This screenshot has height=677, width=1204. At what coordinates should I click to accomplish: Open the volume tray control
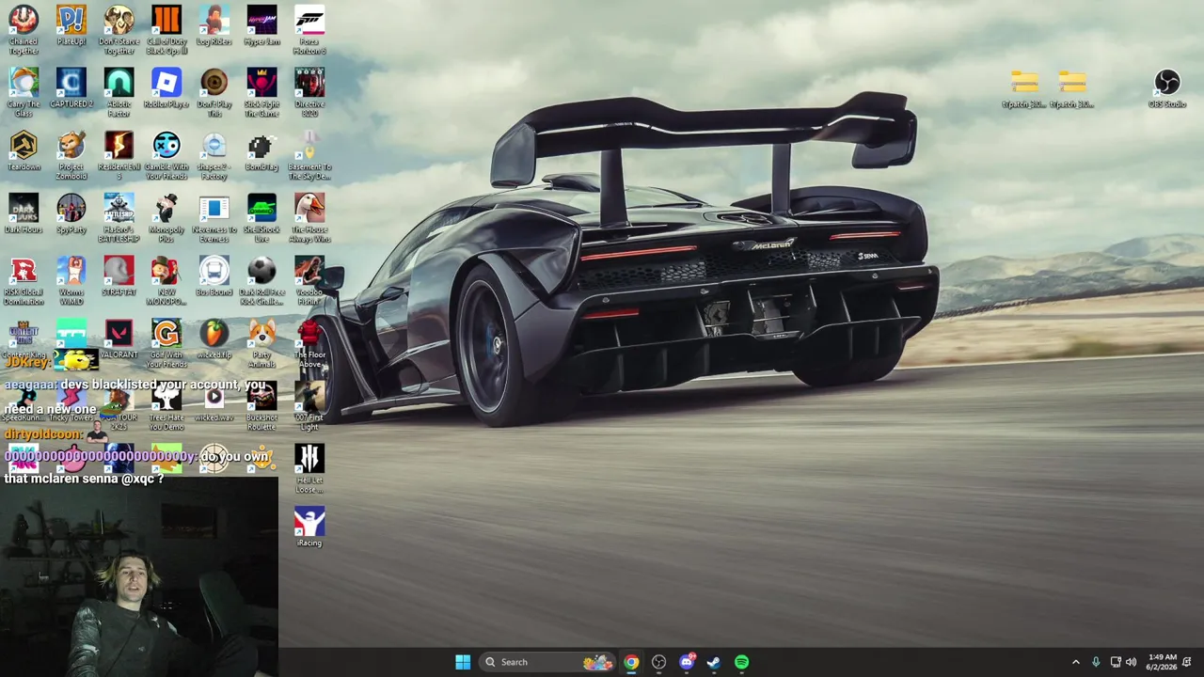click(1131, 662)
